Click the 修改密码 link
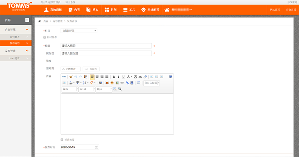This screenshot has height=157, width=299. tap(292, 2)
